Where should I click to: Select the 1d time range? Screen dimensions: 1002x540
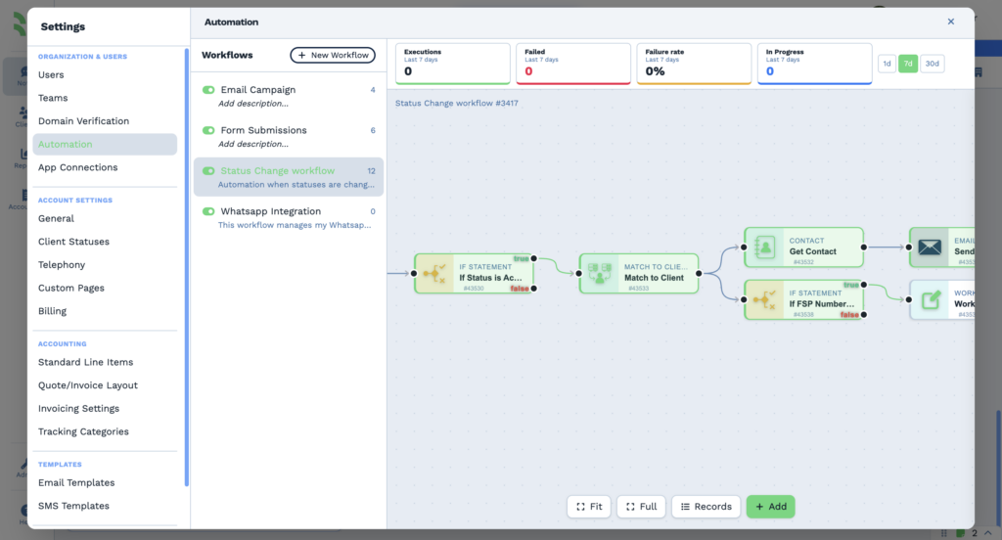(x=887, y=64)
